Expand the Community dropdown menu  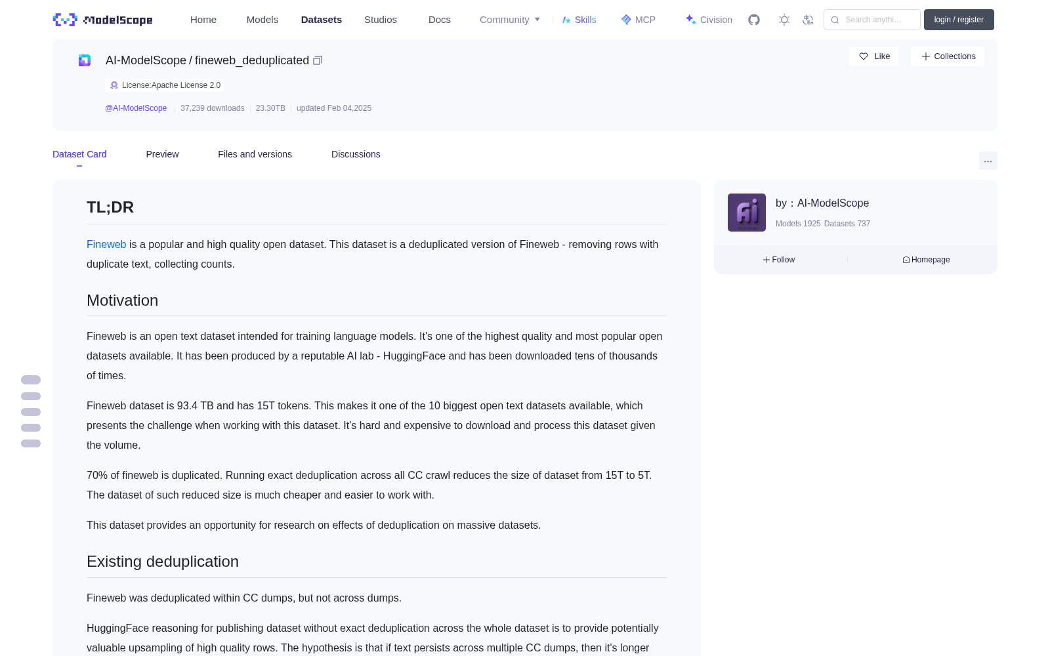point(510,20)
